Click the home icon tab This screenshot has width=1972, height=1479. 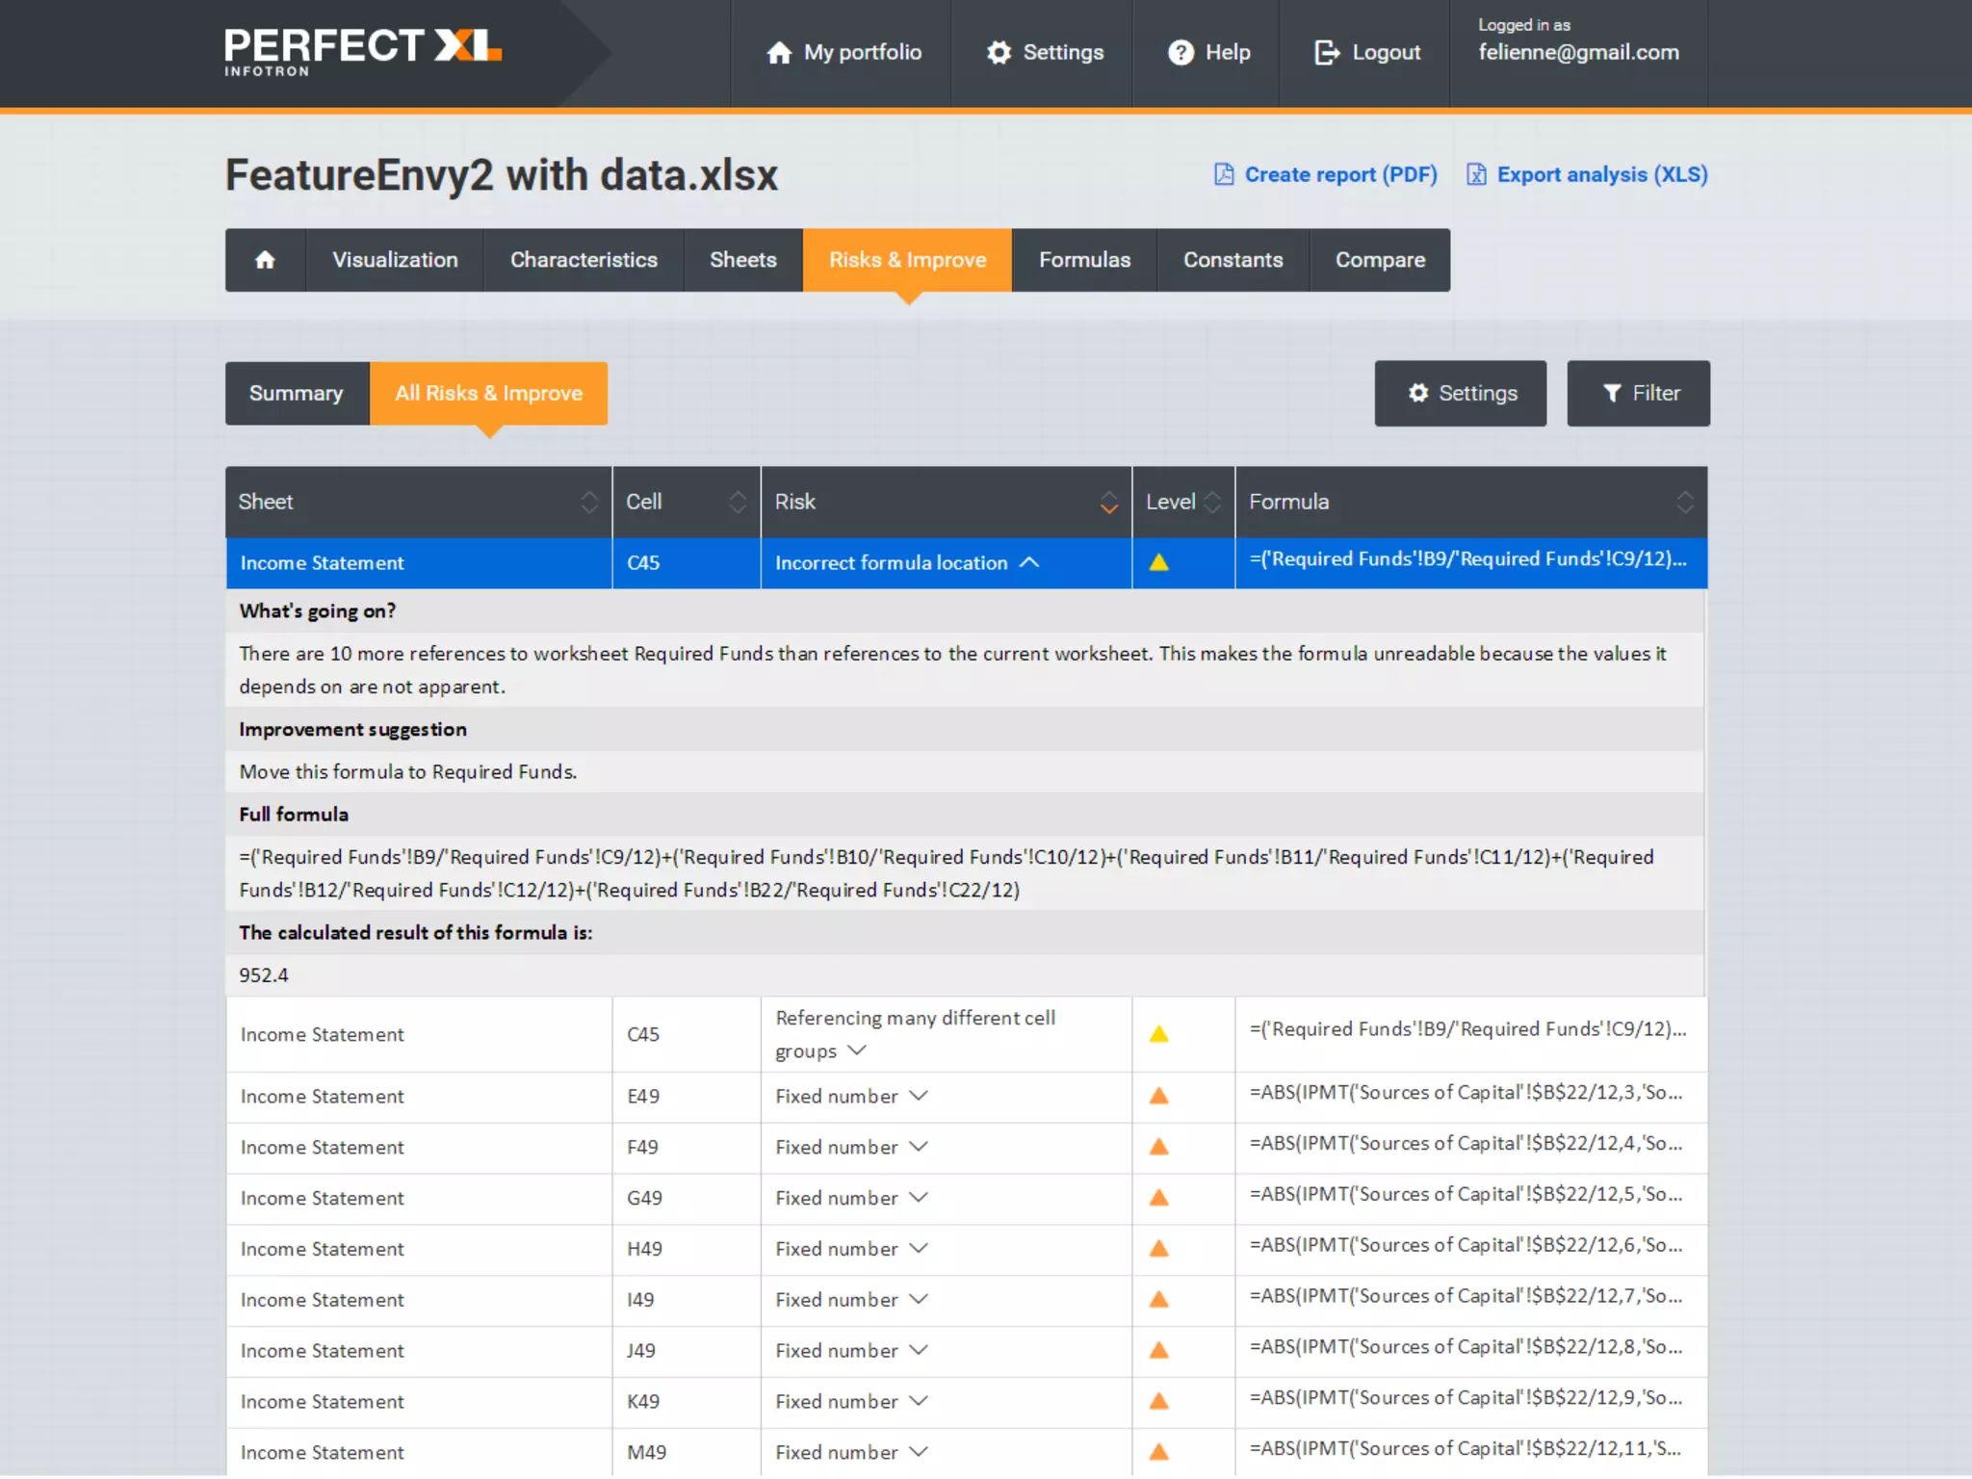(x=265, y=260)
